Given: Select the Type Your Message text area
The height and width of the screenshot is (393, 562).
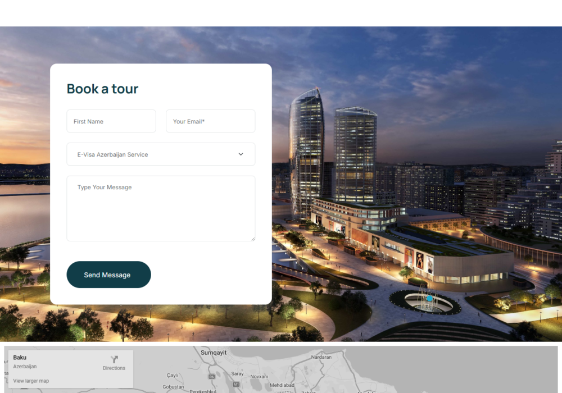Looking at the screenshot, I should [x=161, y=208].
